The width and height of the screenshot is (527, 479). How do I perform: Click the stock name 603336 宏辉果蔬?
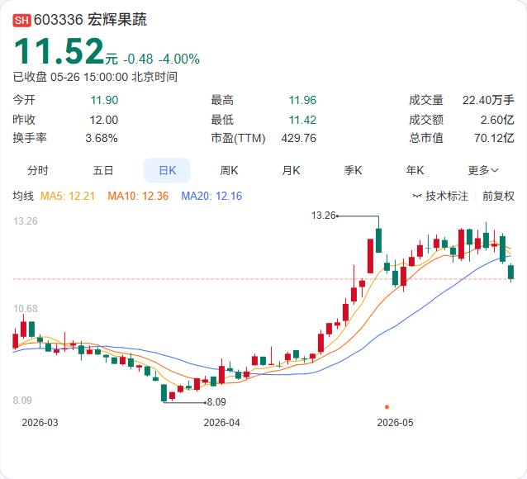point(90,20)
